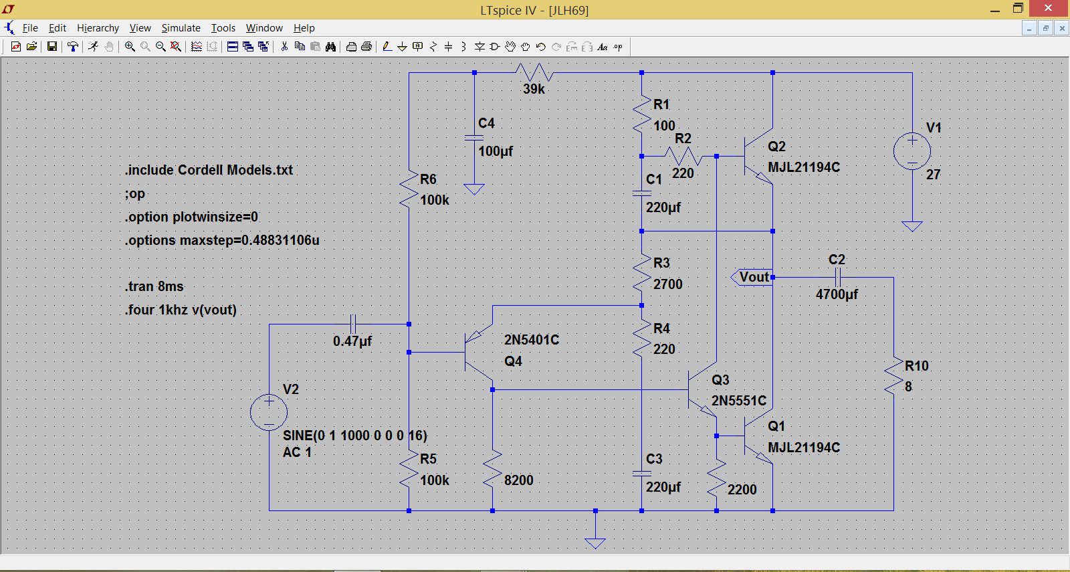The width and height of the screenshot is (1070, 572).
Task: Open the Help menu
Action: pos(304,28)
